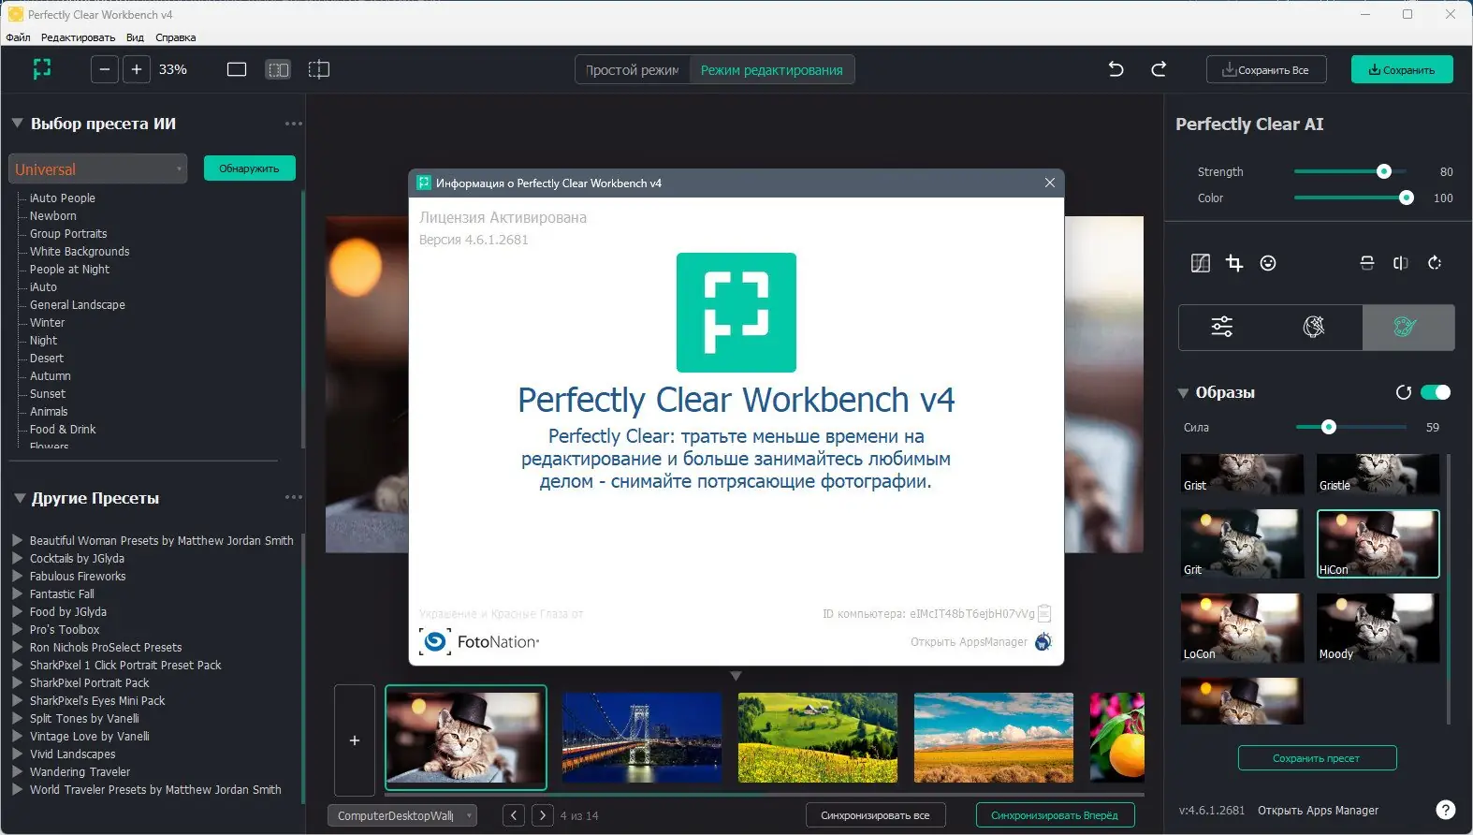Click the Сохранить пресет button
The width and height of the screenshot is (1473, 835).
[x=1317, y=758]
